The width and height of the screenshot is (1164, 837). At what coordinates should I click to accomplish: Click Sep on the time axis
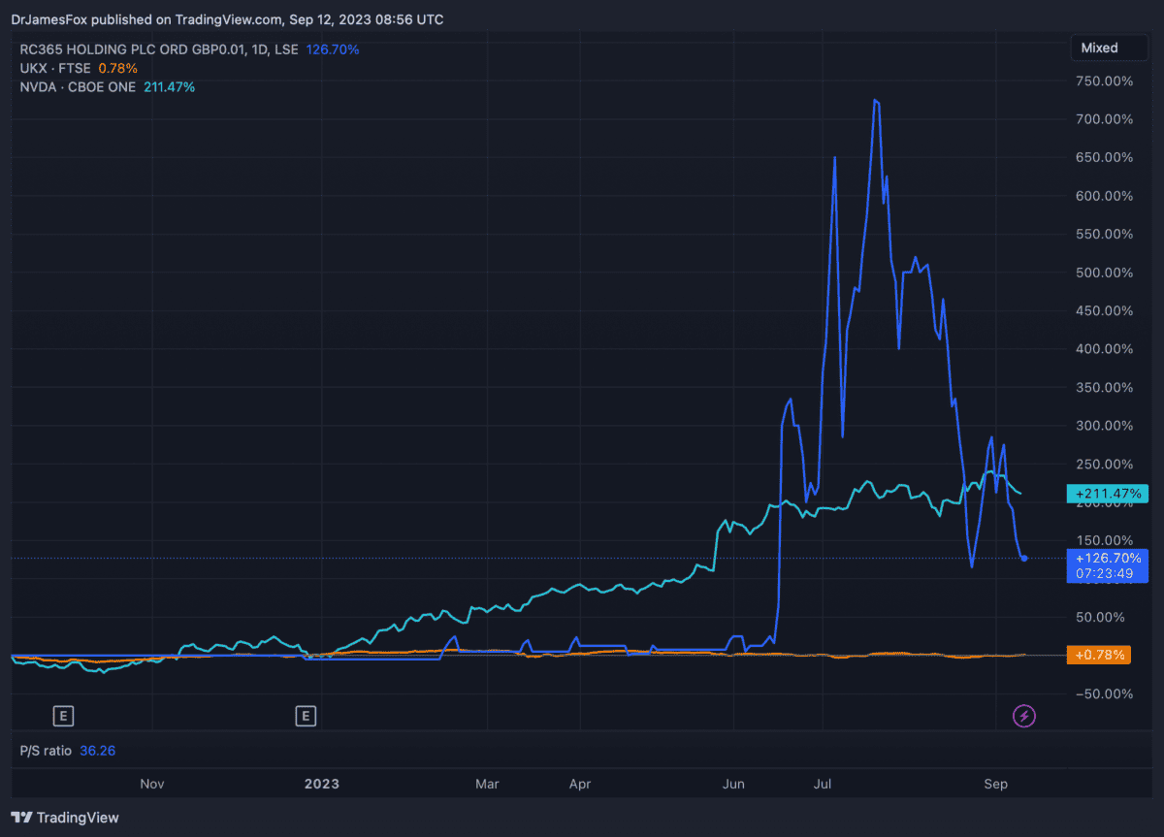pos(994,784)
